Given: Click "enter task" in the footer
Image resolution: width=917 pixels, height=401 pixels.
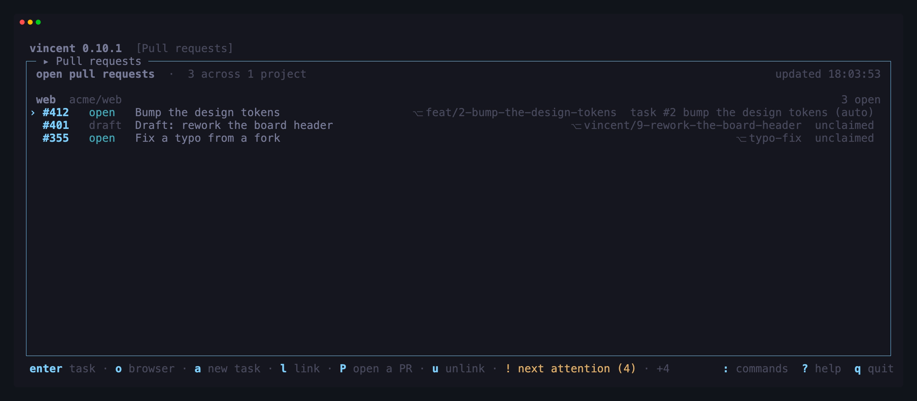Looking at the screenshot, I should (x=62, y=369).
